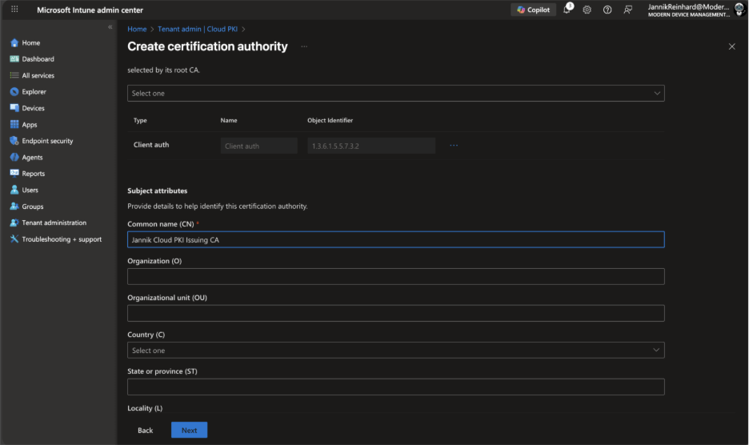
Task: Open Client auth row ellipsis menu
Action: (x=454, y=146)
